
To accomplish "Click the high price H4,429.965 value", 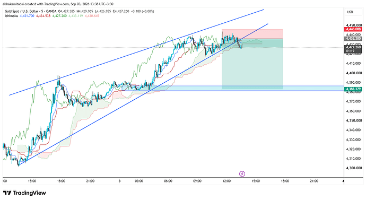I will click(84, 11).
